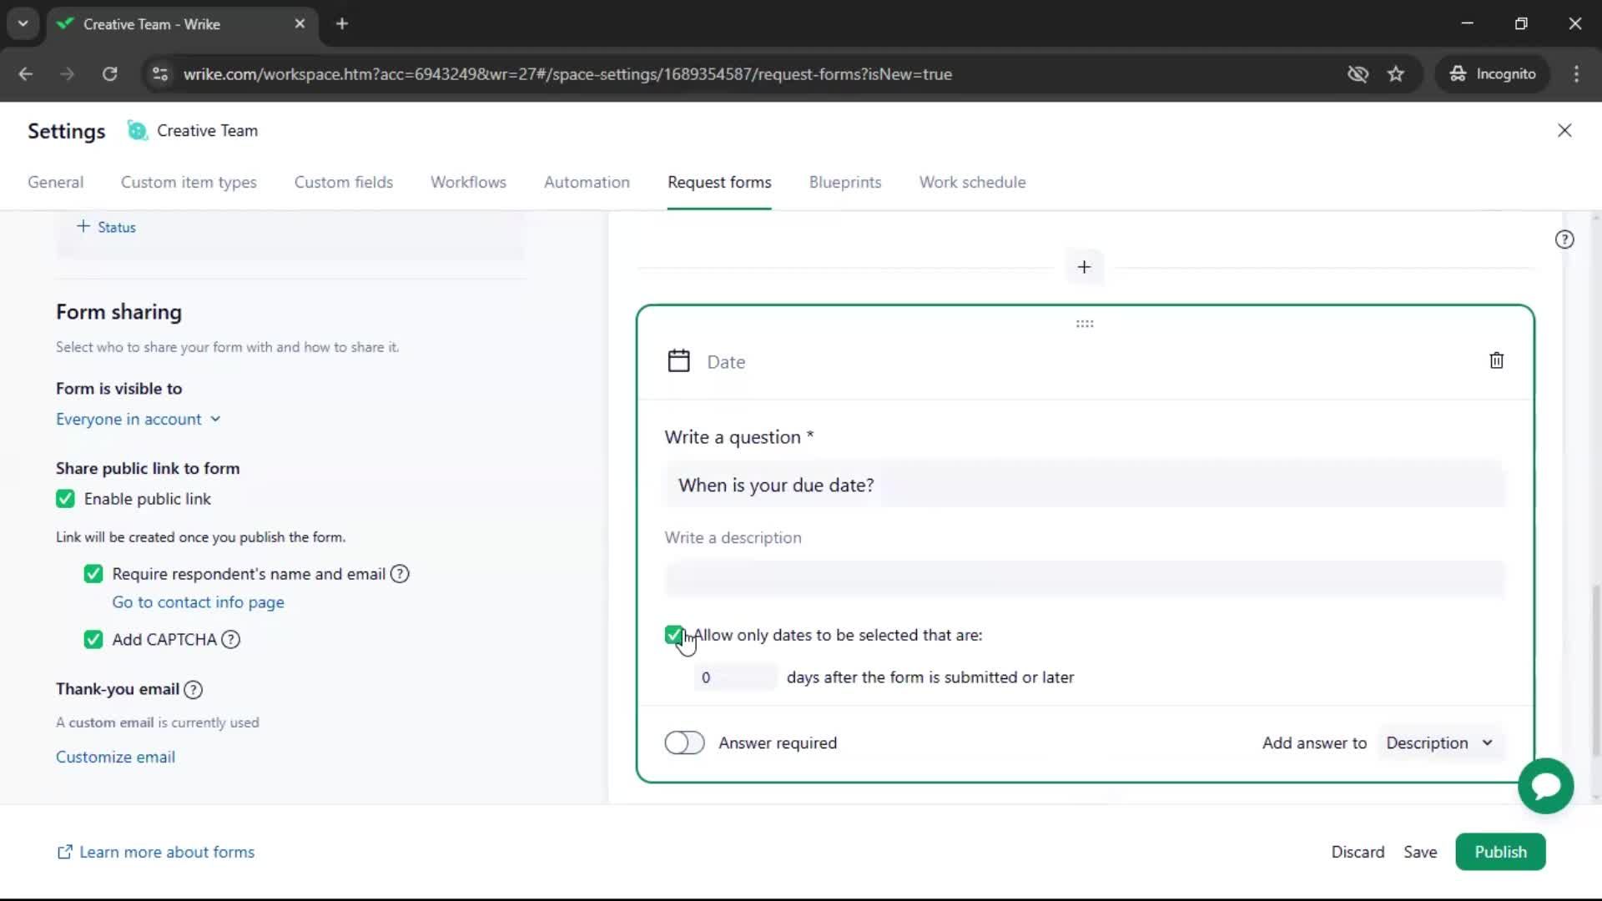Click Discard button

[1358, 852]
